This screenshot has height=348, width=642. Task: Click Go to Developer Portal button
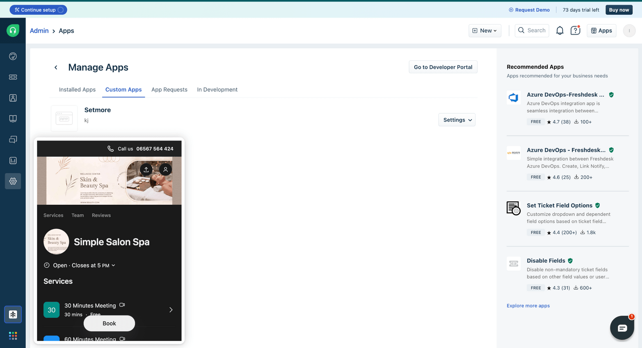click(x=443, y=67)
